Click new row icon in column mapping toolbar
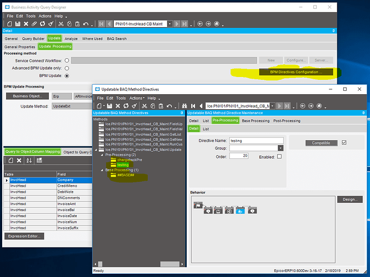Screen dimensions: 370x277 pyautogui.click(x=11, y=161)
